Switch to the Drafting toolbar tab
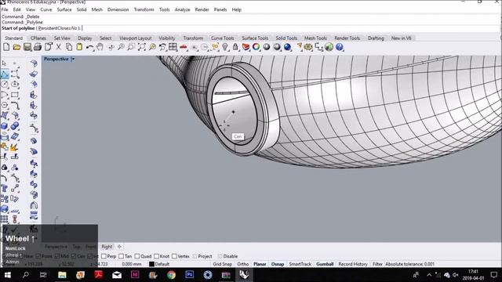 376,38
